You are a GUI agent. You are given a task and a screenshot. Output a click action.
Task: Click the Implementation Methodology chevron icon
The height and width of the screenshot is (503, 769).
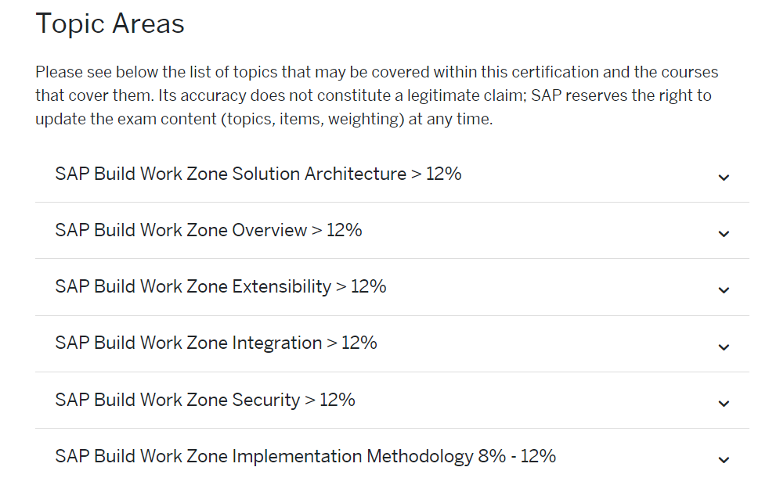[724, 460]
